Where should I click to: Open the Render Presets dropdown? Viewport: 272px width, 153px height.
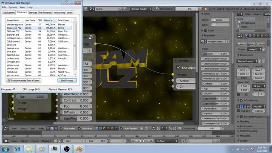click(x=247, y=61)
